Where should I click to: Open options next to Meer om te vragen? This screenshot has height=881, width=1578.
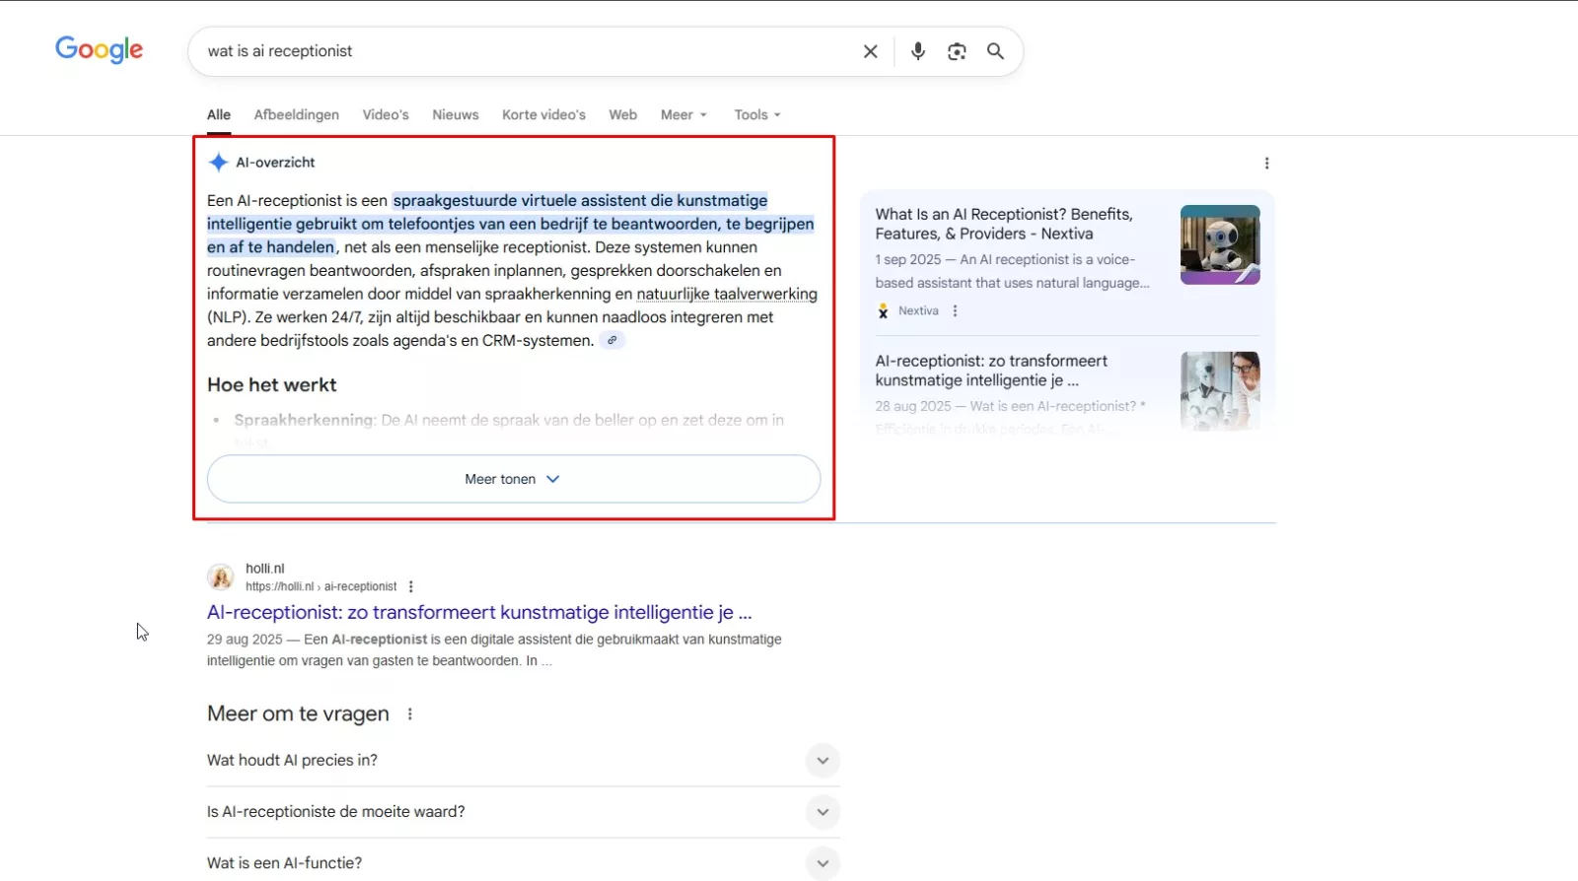tap(410, 714)
